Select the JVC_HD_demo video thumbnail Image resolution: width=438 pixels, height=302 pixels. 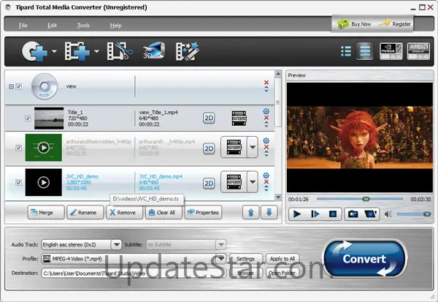point(44,182)
